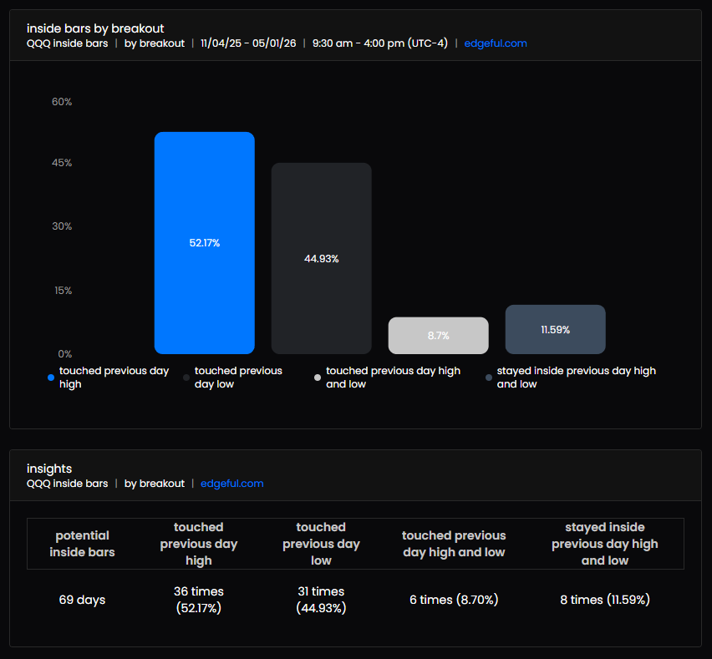712x659 pixels.
Task: Click the 'insights' panel title
Action: coord(49,469)
